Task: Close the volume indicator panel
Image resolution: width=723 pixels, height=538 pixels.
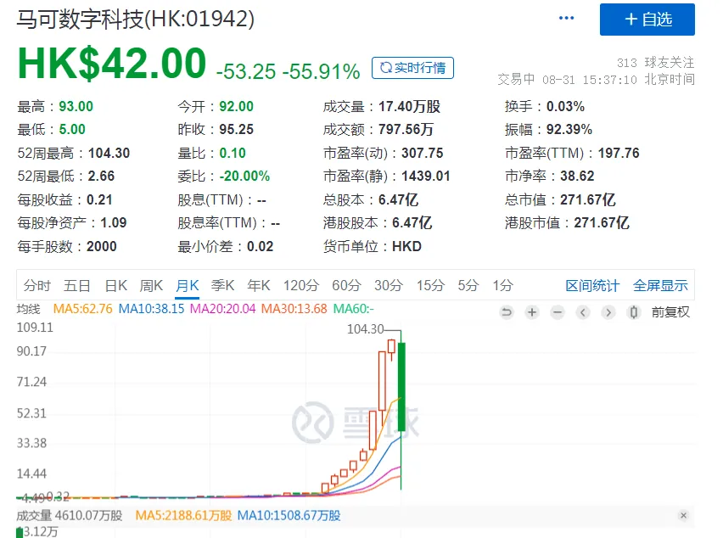Action: [684, 516]
